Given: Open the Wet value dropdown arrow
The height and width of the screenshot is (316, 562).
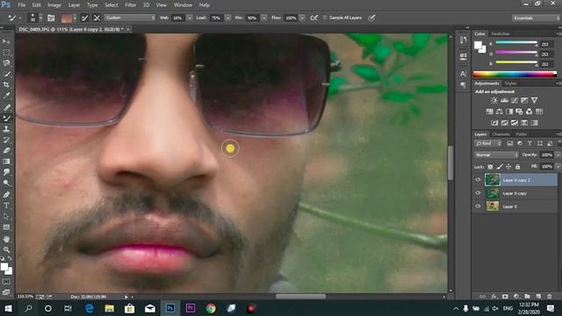Looking at the screenshot, I should click(x=190, y=18).
